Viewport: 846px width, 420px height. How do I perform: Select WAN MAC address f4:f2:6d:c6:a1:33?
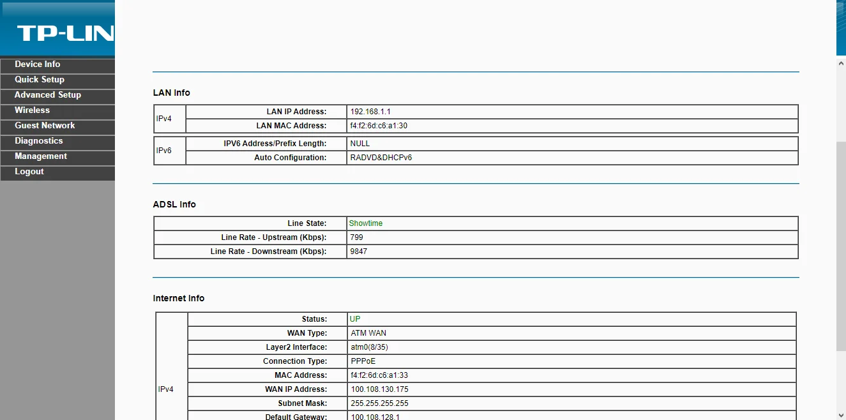coord(379,375)
